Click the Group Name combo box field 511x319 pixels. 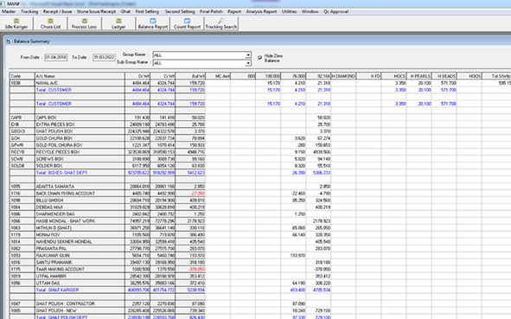click(201, 55)
